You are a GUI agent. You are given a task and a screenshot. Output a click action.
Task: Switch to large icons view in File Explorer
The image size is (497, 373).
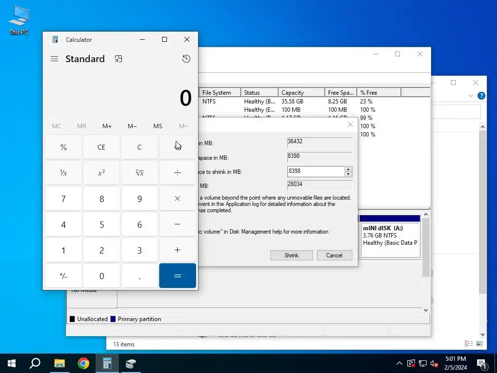(480, 343)
